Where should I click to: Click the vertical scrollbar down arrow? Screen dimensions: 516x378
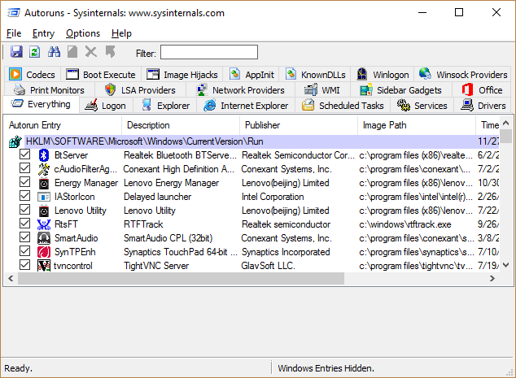[x=506, y=265]
